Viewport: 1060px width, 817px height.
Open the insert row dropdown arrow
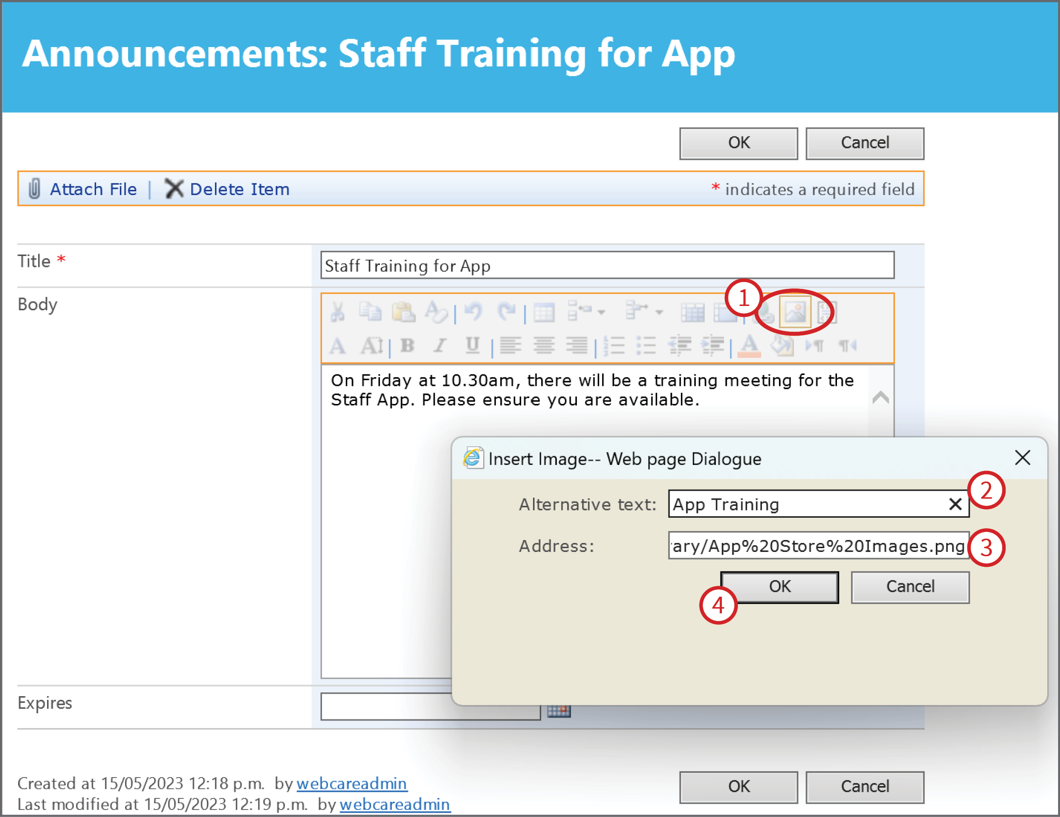[x=602, y=312]
